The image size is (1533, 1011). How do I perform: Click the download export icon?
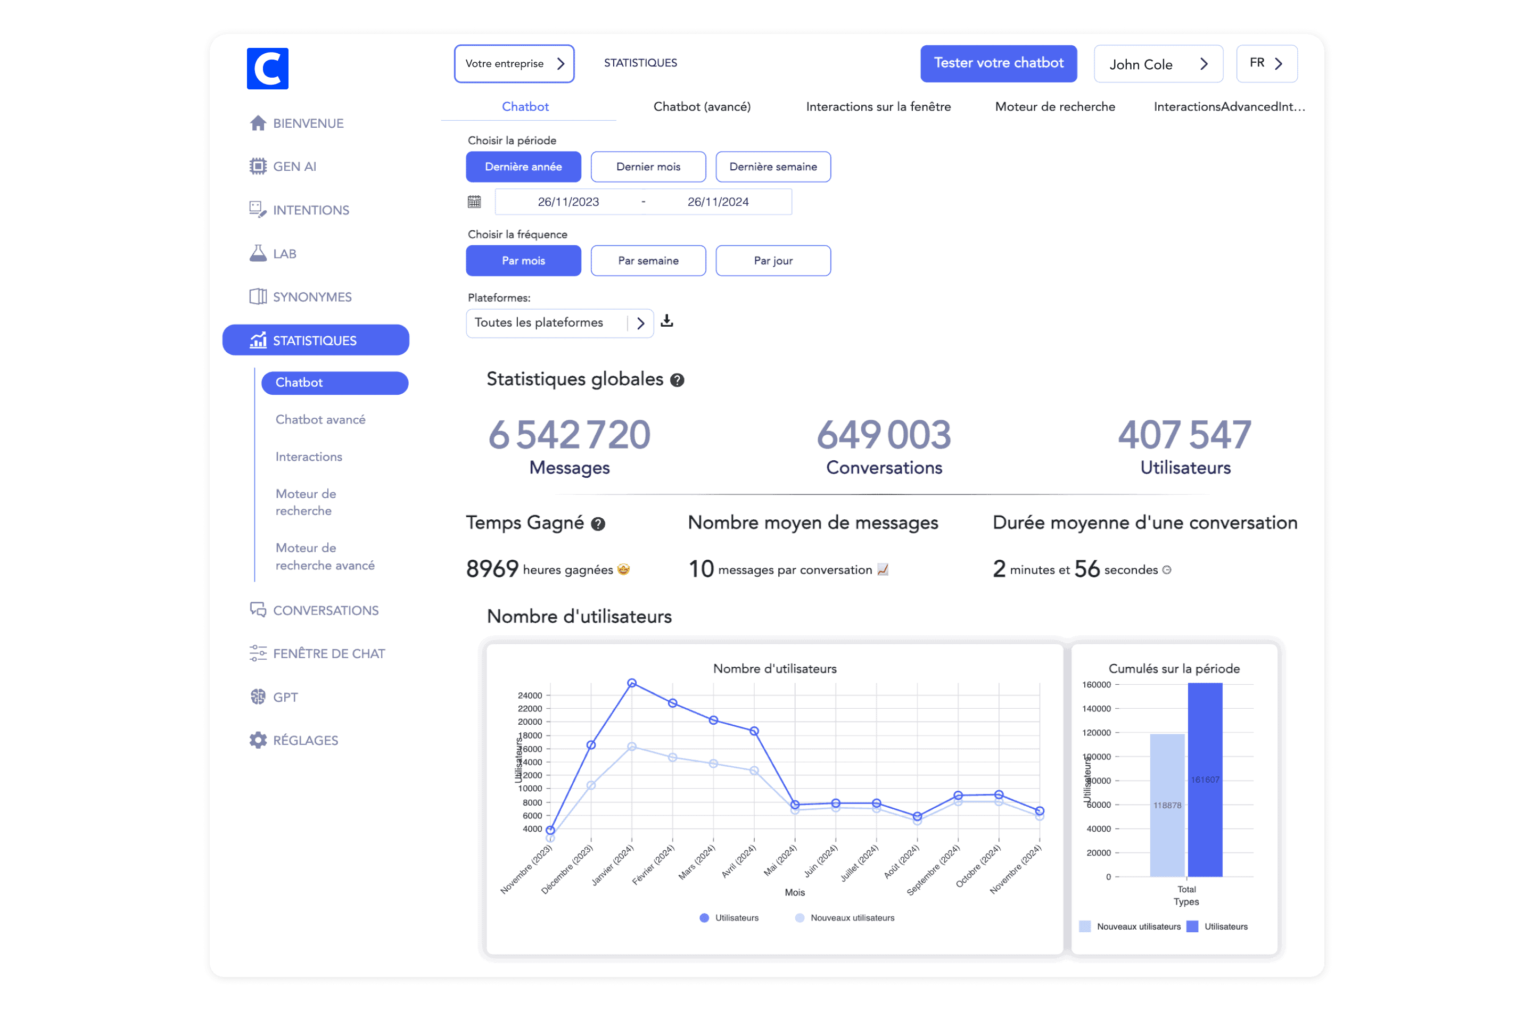click(667, 321)
